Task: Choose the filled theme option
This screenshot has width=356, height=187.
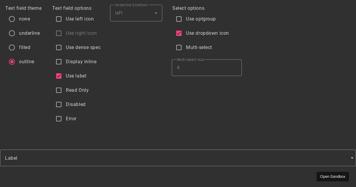Action: pos(12,47)
